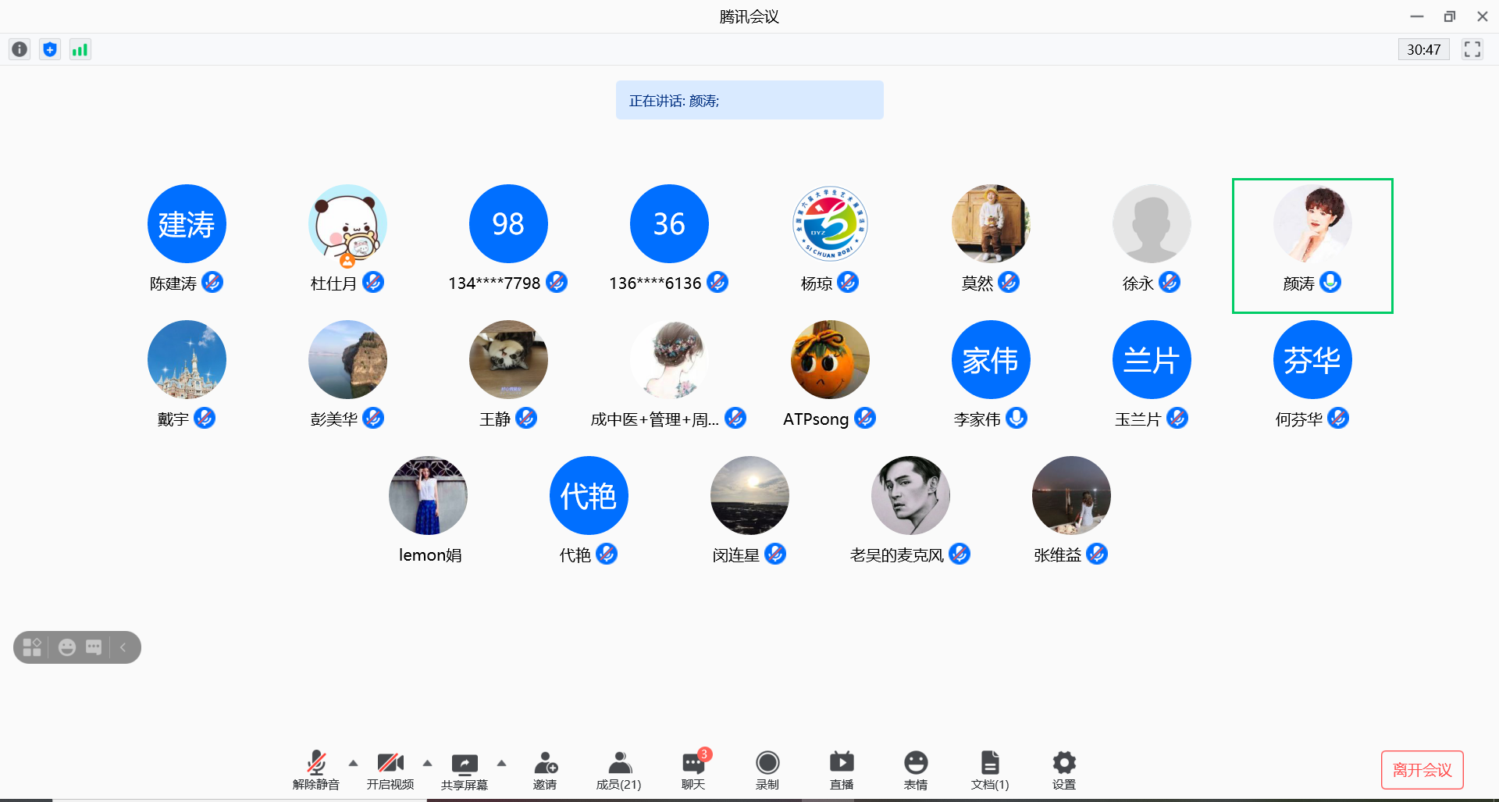Click the muted mic icon beside 张维益
Viewport: 1499px width, 802px height.
pos(1097,554)
